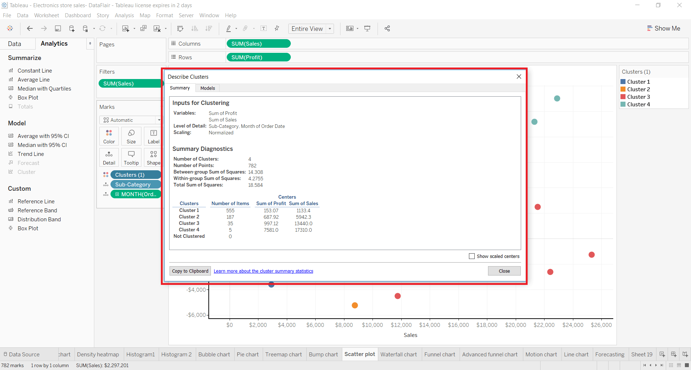Select the Sort Ascending toolbar icon
The image size is (691, 370).
pos(194,28)
